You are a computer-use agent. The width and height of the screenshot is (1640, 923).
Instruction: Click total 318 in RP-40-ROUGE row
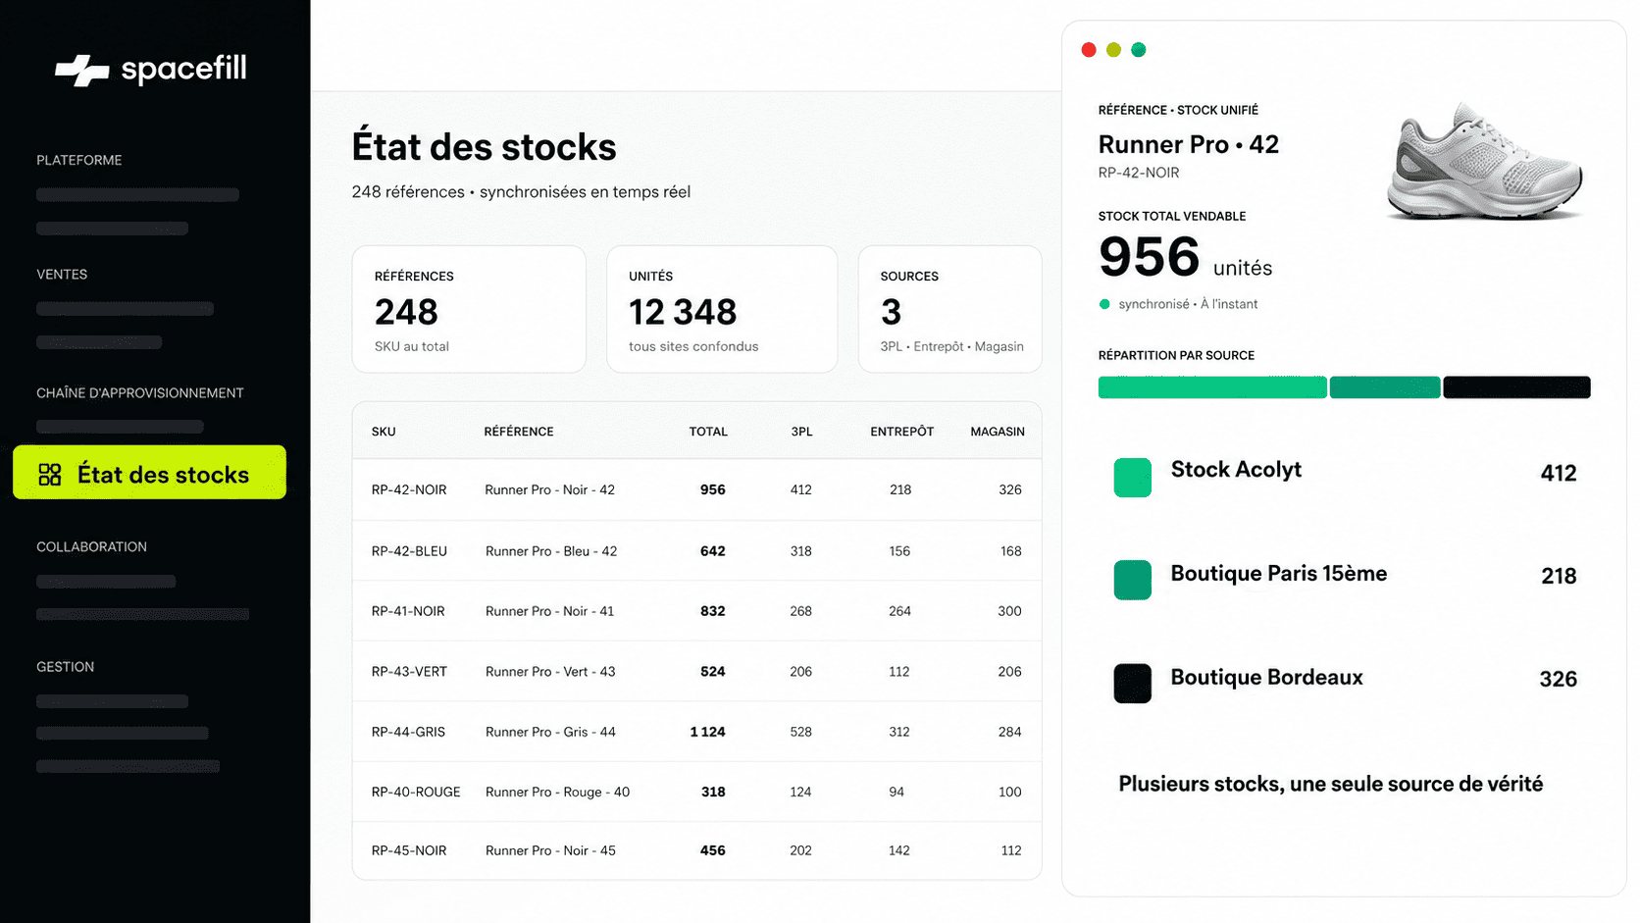(x=713, y=792)
